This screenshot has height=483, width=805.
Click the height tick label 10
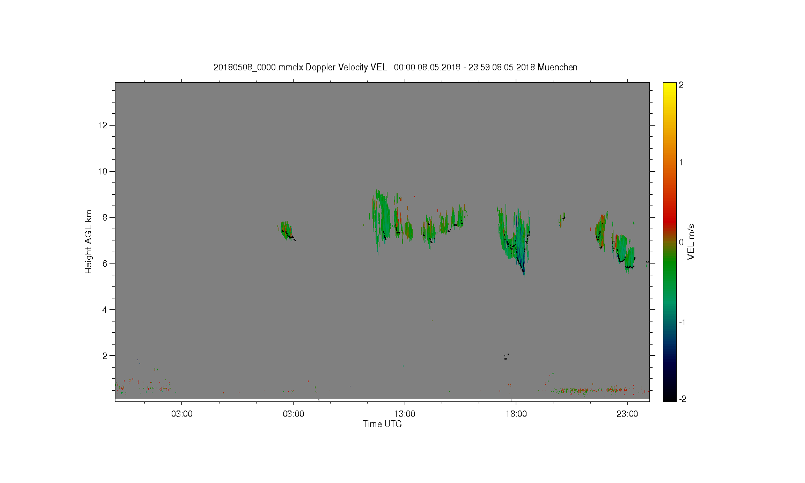[103, 171]
